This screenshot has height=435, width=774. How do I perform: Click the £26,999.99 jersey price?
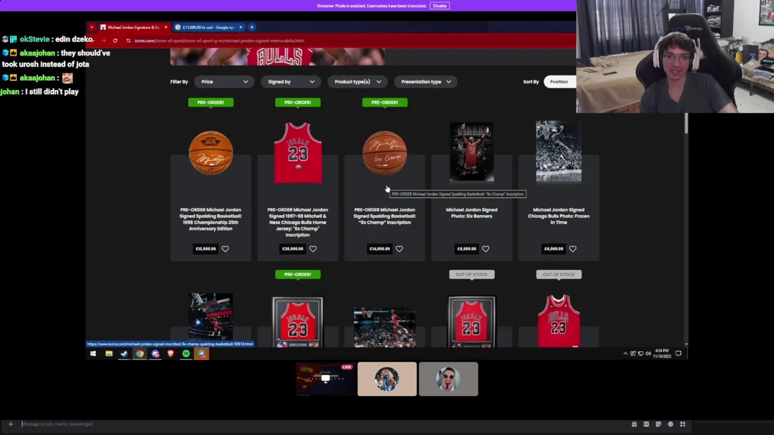point(293,249)
